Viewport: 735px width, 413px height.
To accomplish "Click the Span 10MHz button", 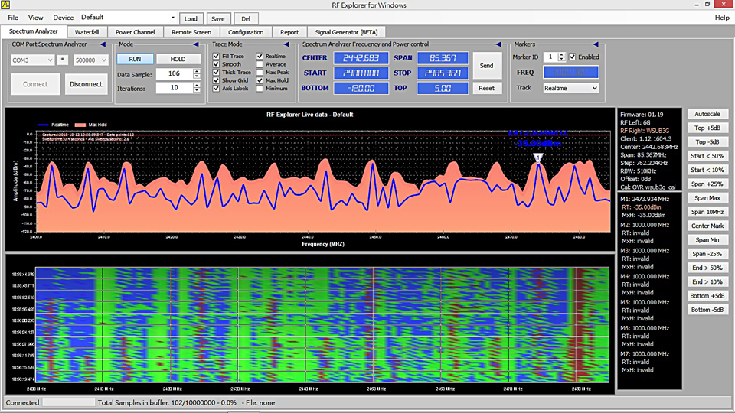I will [x=707, y=212].
